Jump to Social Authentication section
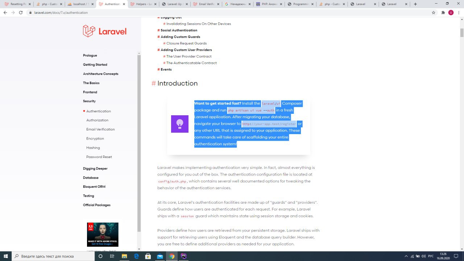This screenshot has height=261, width=464. pyautogui.click(x=179, y=30)
